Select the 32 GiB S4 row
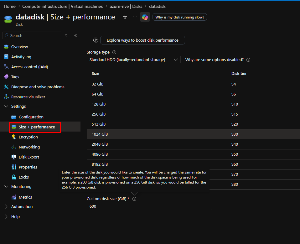Screen dimensions: 300x244 (193, 84)
